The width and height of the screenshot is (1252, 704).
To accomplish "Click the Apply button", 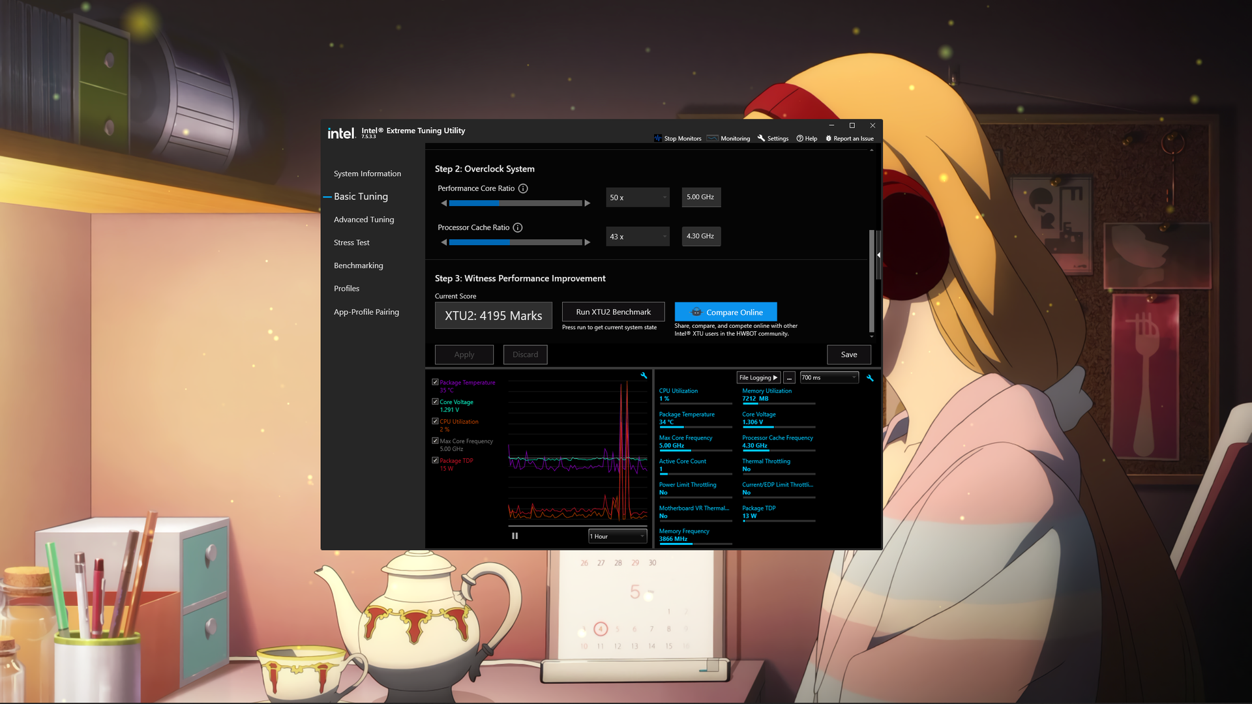I will [464, 355].
